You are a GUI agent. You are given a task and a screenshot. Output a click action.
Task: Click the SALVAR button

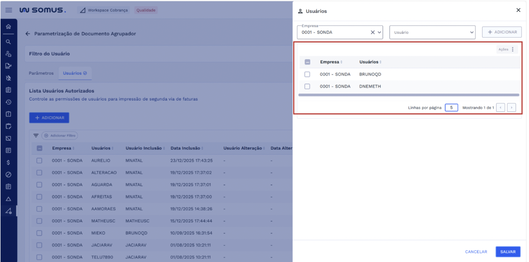click(x=508, y=252)
